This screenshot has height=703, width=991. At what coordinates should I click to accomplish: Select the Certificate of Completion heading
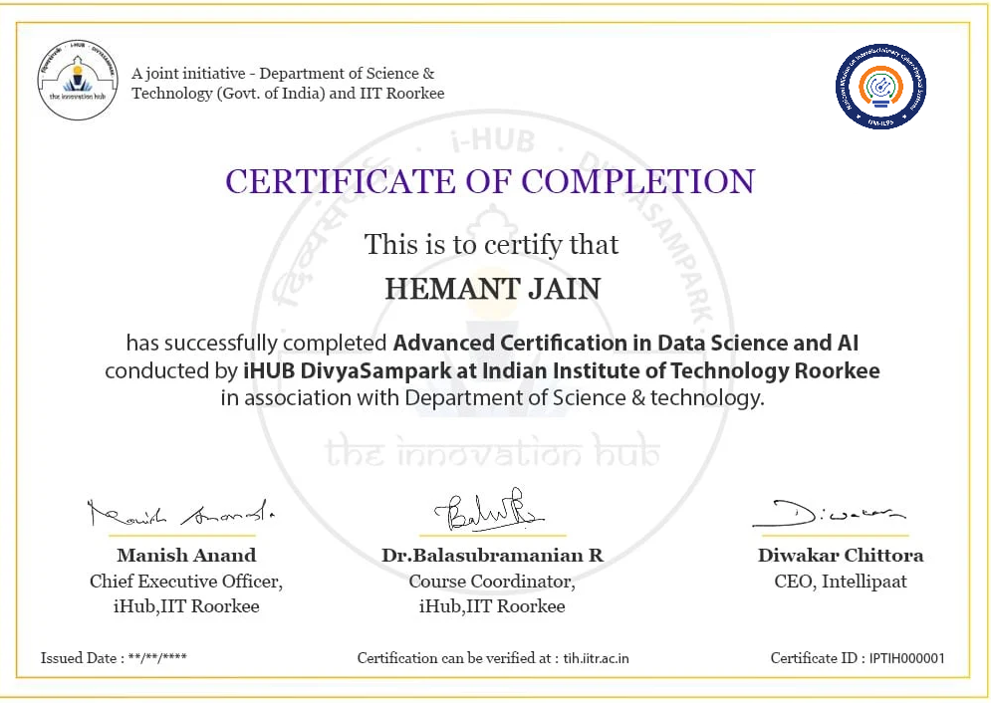coord(490,181)
